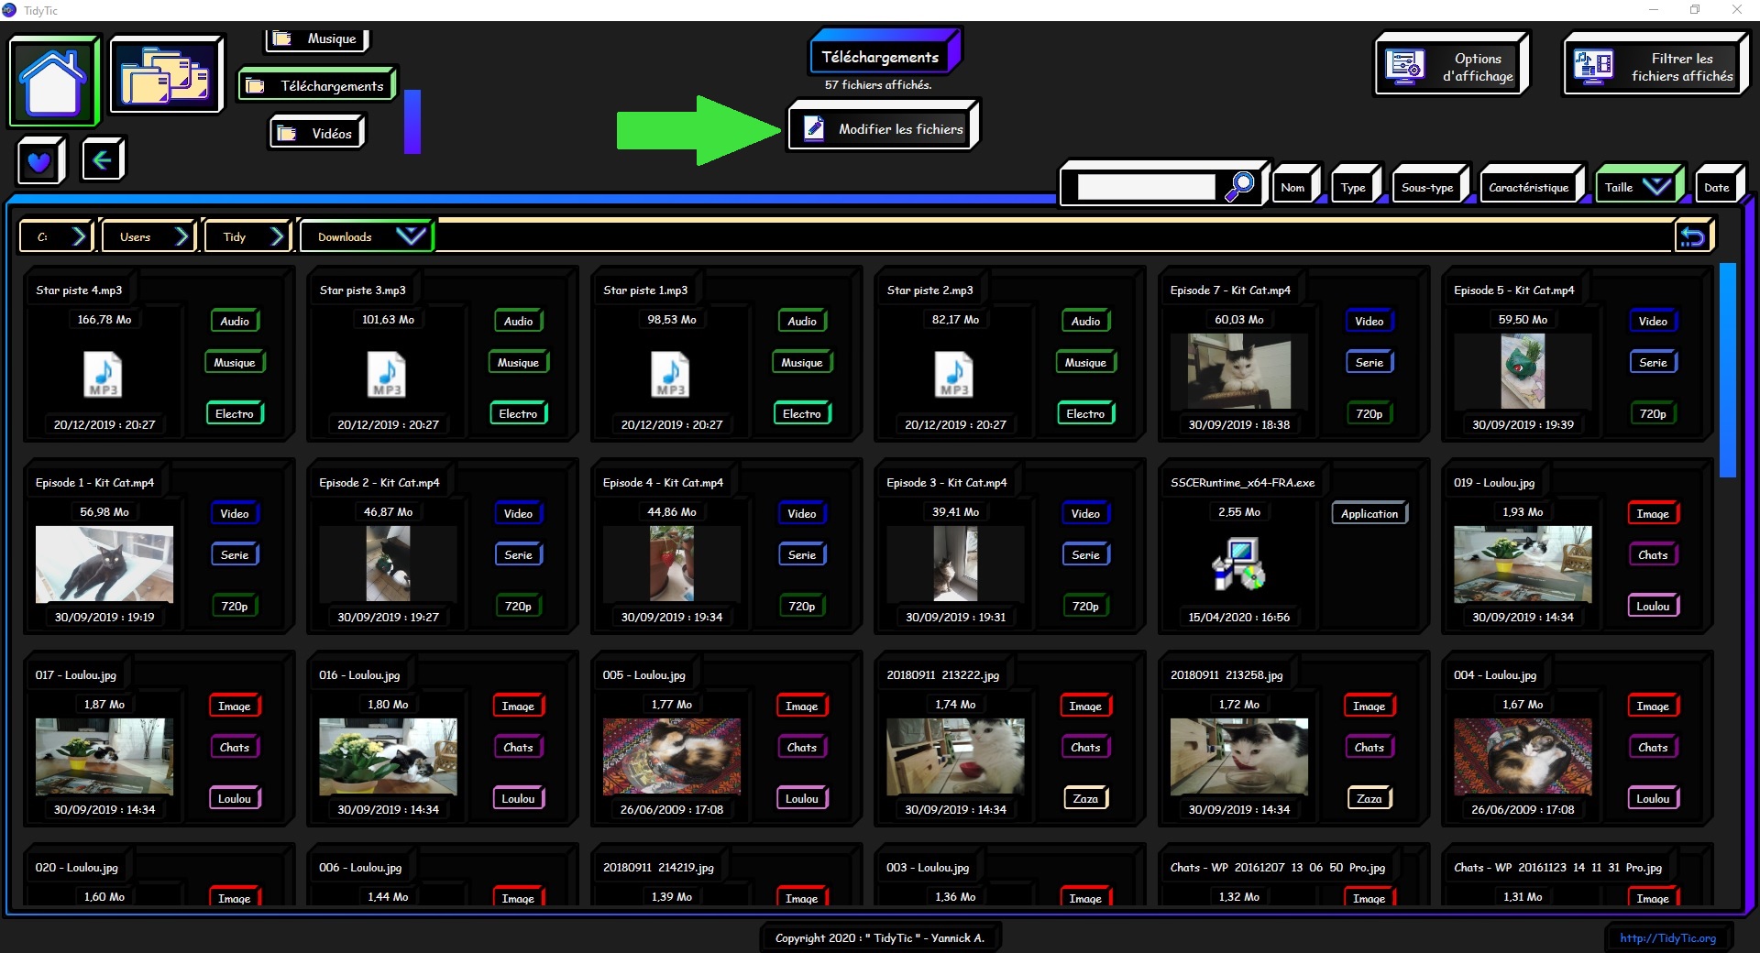Click inside the search input field

point(1146,187)
